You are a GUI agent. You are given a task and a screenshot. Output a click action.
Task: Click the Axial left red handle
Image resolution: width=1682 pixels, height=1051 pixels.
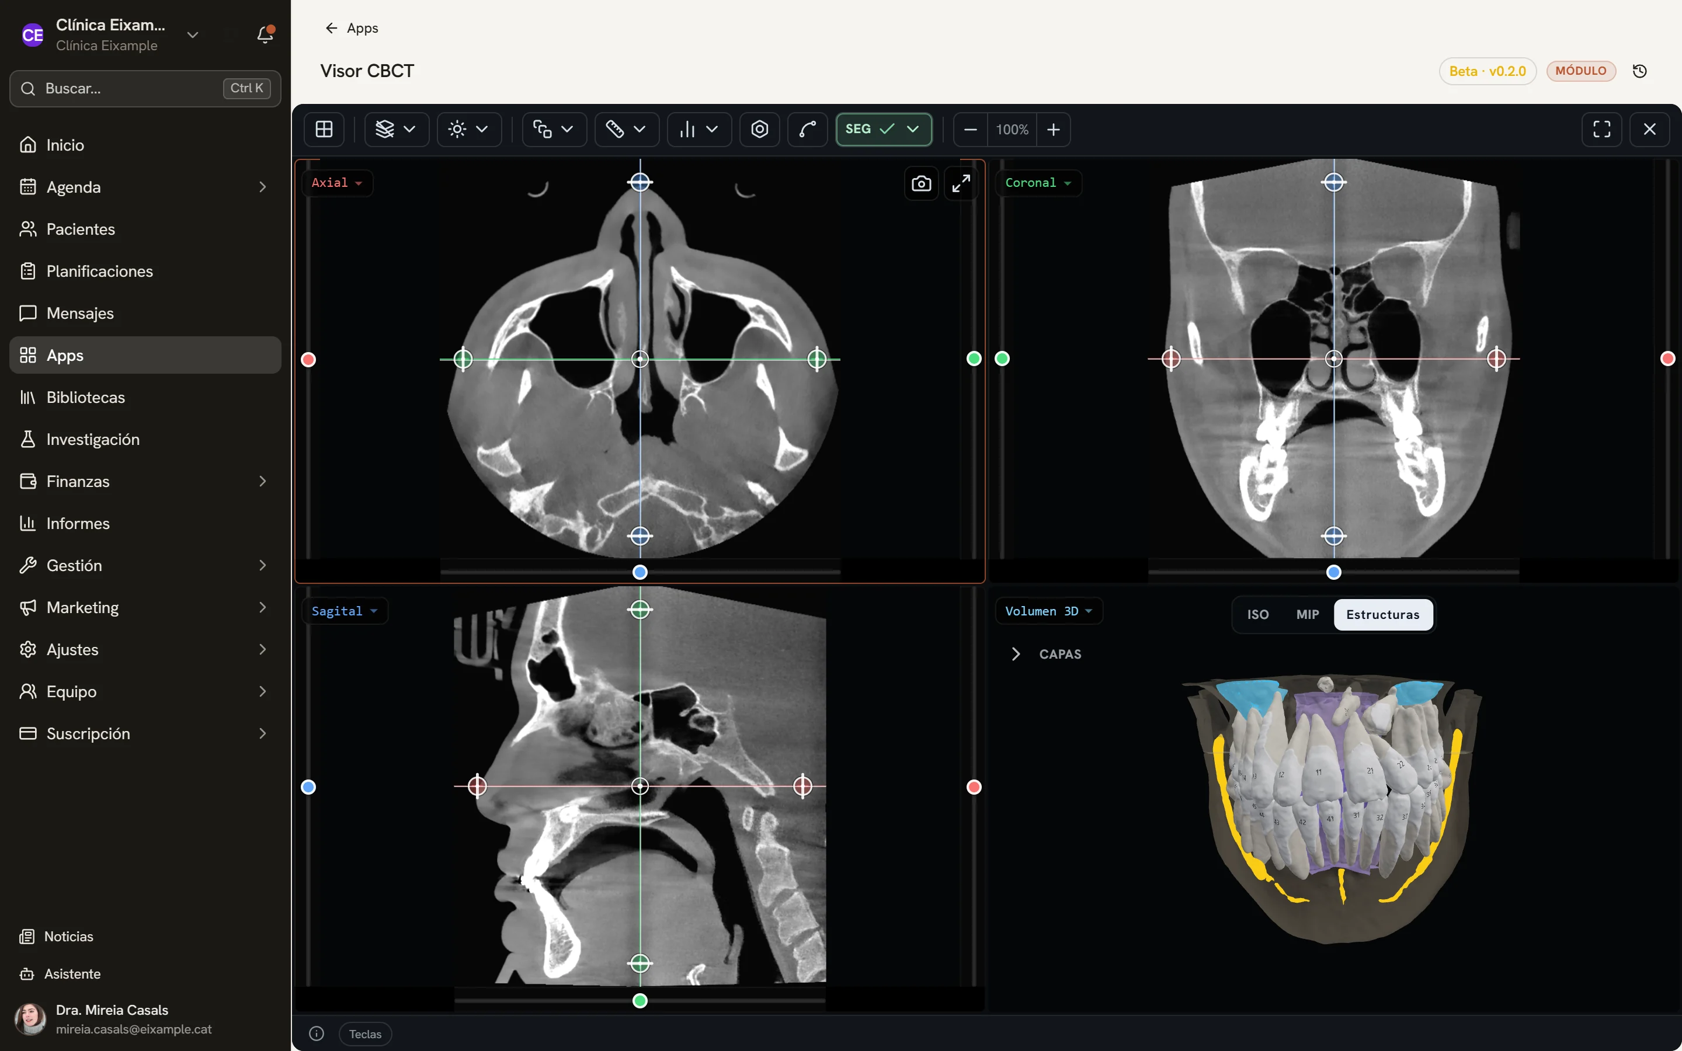click(x=308, y=359)
